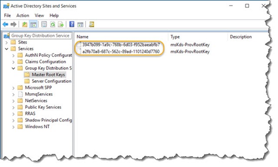Image resolution: width=278 pixels, height=167 pixels.
Task: Click the application icon in title bar
Action: point(6,6)
